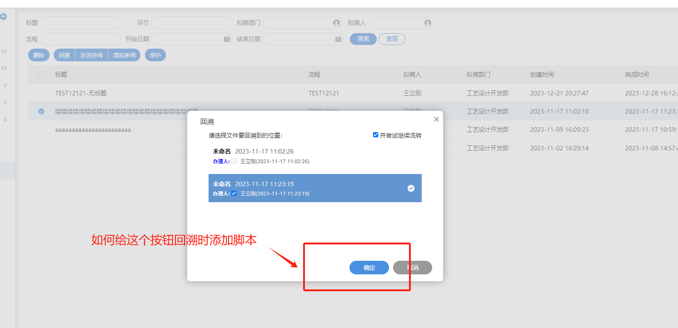Click the 重置 reset button
This screenshot has height=328, width=678.
pos(392,39)
